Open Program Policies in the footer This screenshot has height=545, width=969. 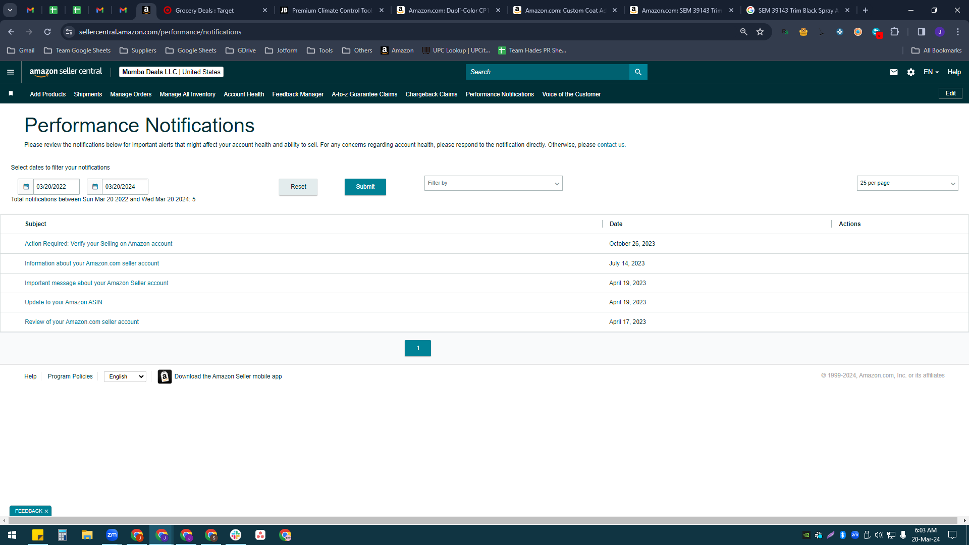pos(70,376)
